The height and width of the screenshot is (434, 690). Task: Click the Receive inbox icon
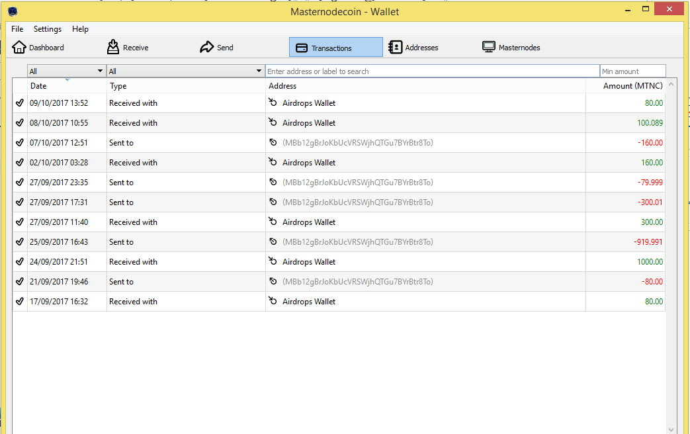point(113,47)
